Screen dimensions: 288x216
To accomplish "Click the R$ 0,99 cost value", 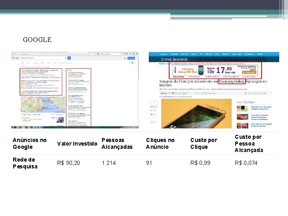I will (200, 163).
